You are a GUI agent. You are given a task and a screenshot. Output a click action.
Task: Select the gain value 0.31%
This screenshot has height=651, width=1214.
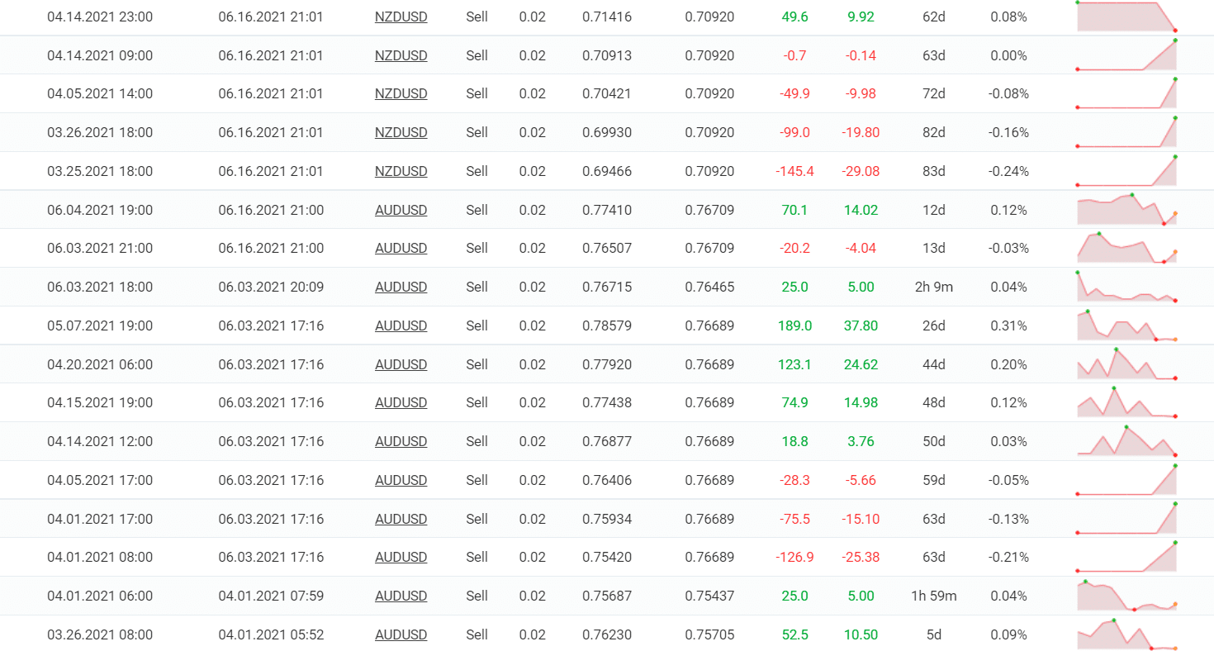click(x=1008, y=325)
